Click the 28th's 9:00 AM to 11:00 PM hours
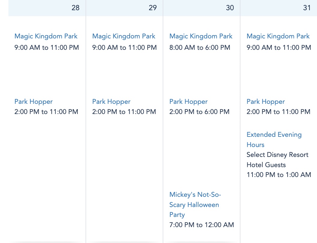The height and width of the screenshot is (243, 317). [47, 48]
